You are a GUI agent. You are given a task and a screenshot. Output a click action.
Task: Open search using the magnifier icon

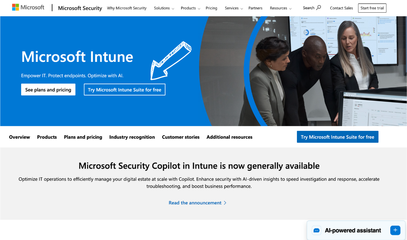[318, 8]
